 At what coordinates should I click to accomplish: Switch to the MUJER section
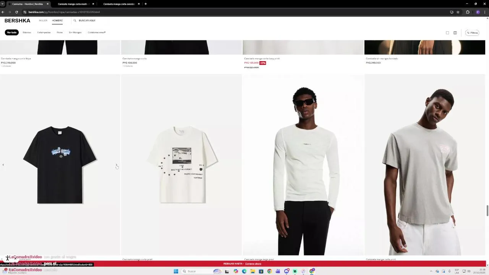click(x=43, y=21)
